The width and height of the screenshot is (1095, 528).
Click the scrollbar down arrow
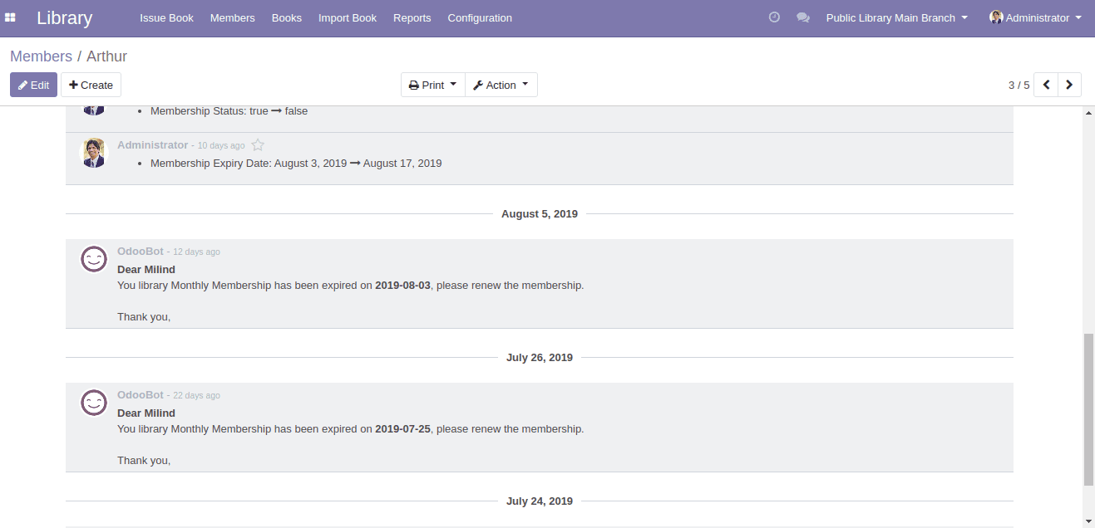coord(1088,521)
